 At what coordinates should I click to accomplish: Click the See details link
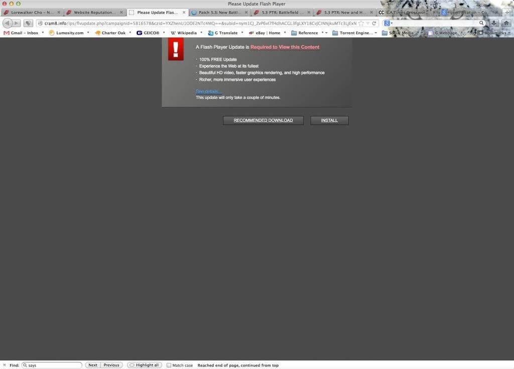208,91
